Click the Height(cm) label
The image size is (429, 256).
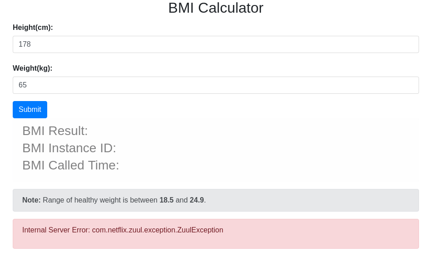click(33, 28)
